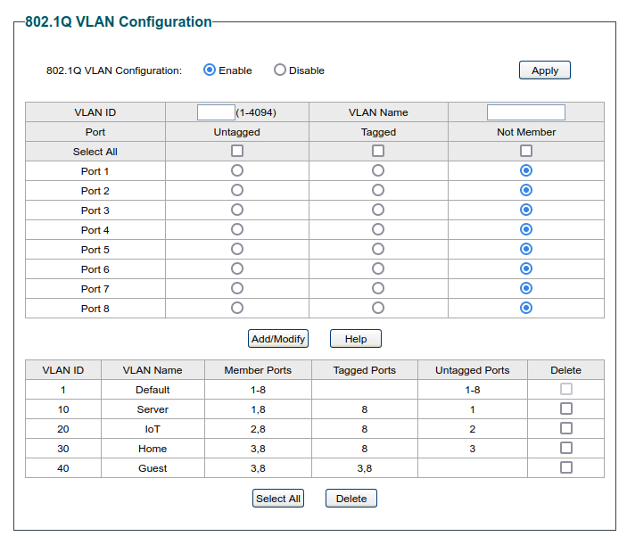Set Port 3 to Tagged

[x=378, y=210]
